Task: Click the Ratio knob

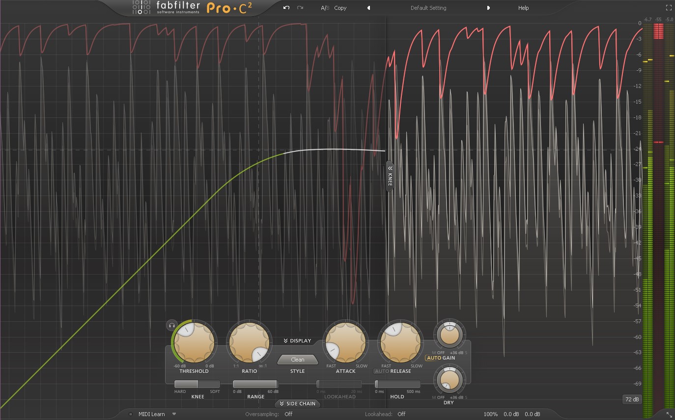Action: [249, 343]
